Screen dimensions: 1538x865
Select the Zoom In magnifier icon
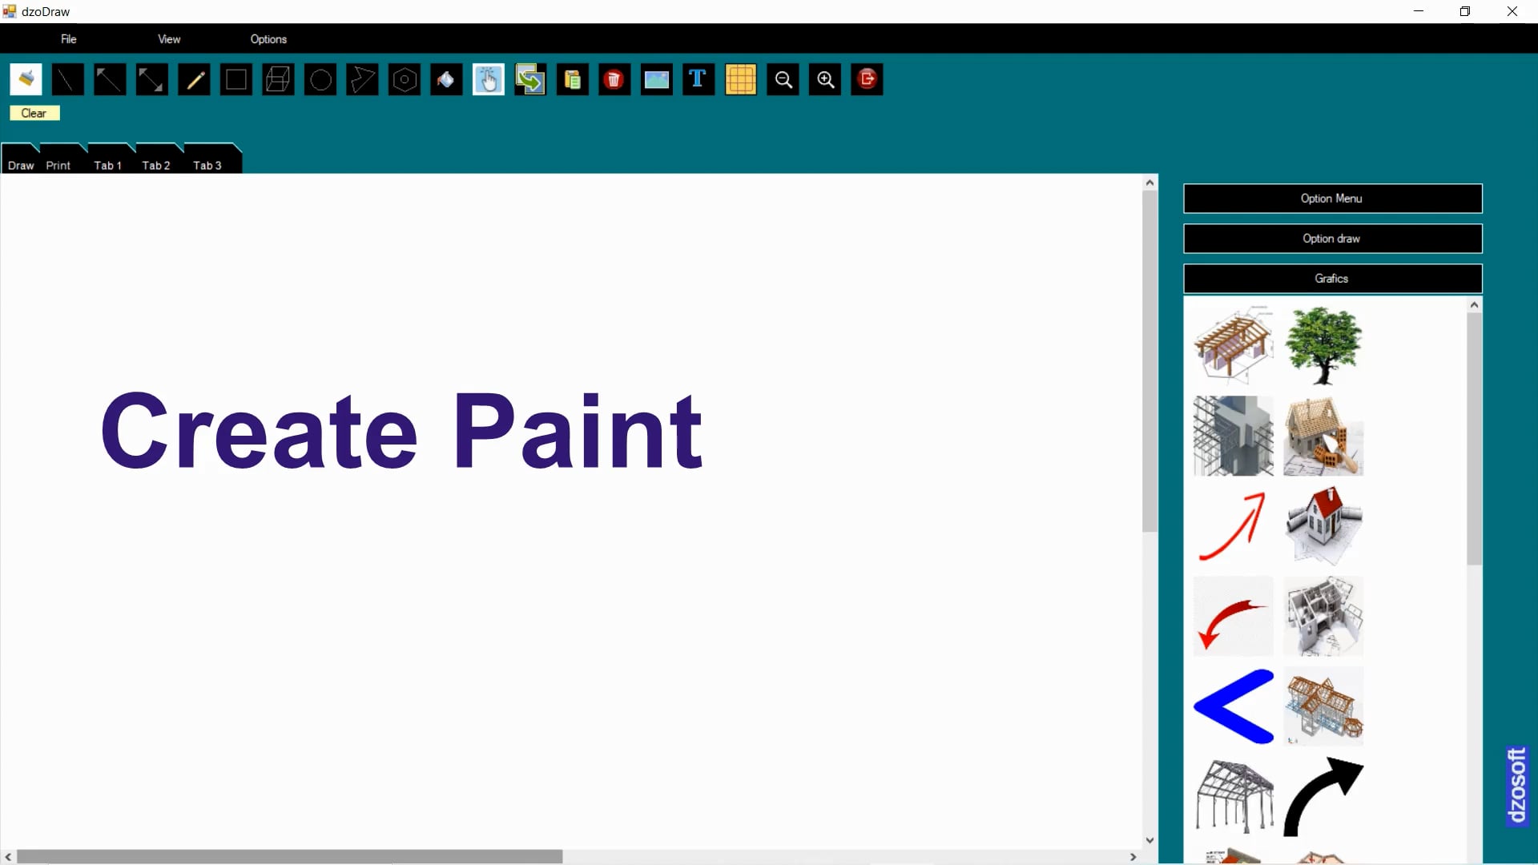824,79
